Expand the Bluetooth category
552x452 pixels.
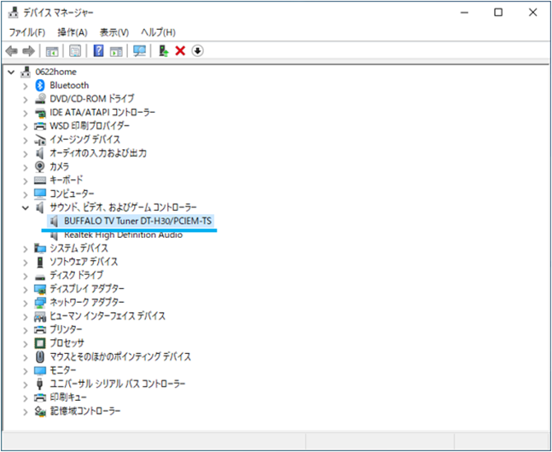coord(26,85)
